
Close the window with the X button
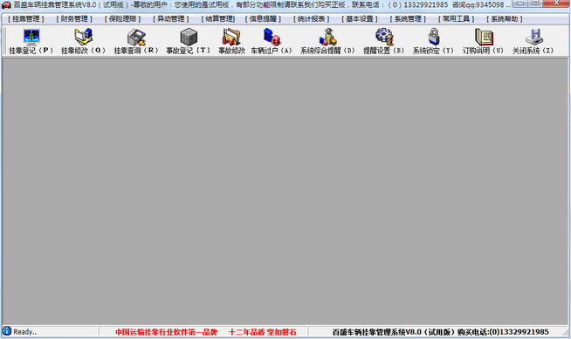[556, 3]
